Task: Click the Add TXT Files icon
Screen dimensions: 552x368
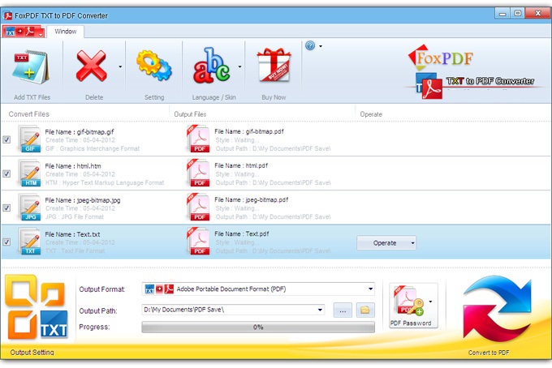Action: (x=30, y=67)
